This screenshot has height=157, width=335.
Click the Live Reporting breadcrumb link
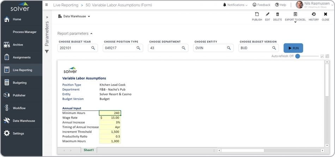pos(65,5)
